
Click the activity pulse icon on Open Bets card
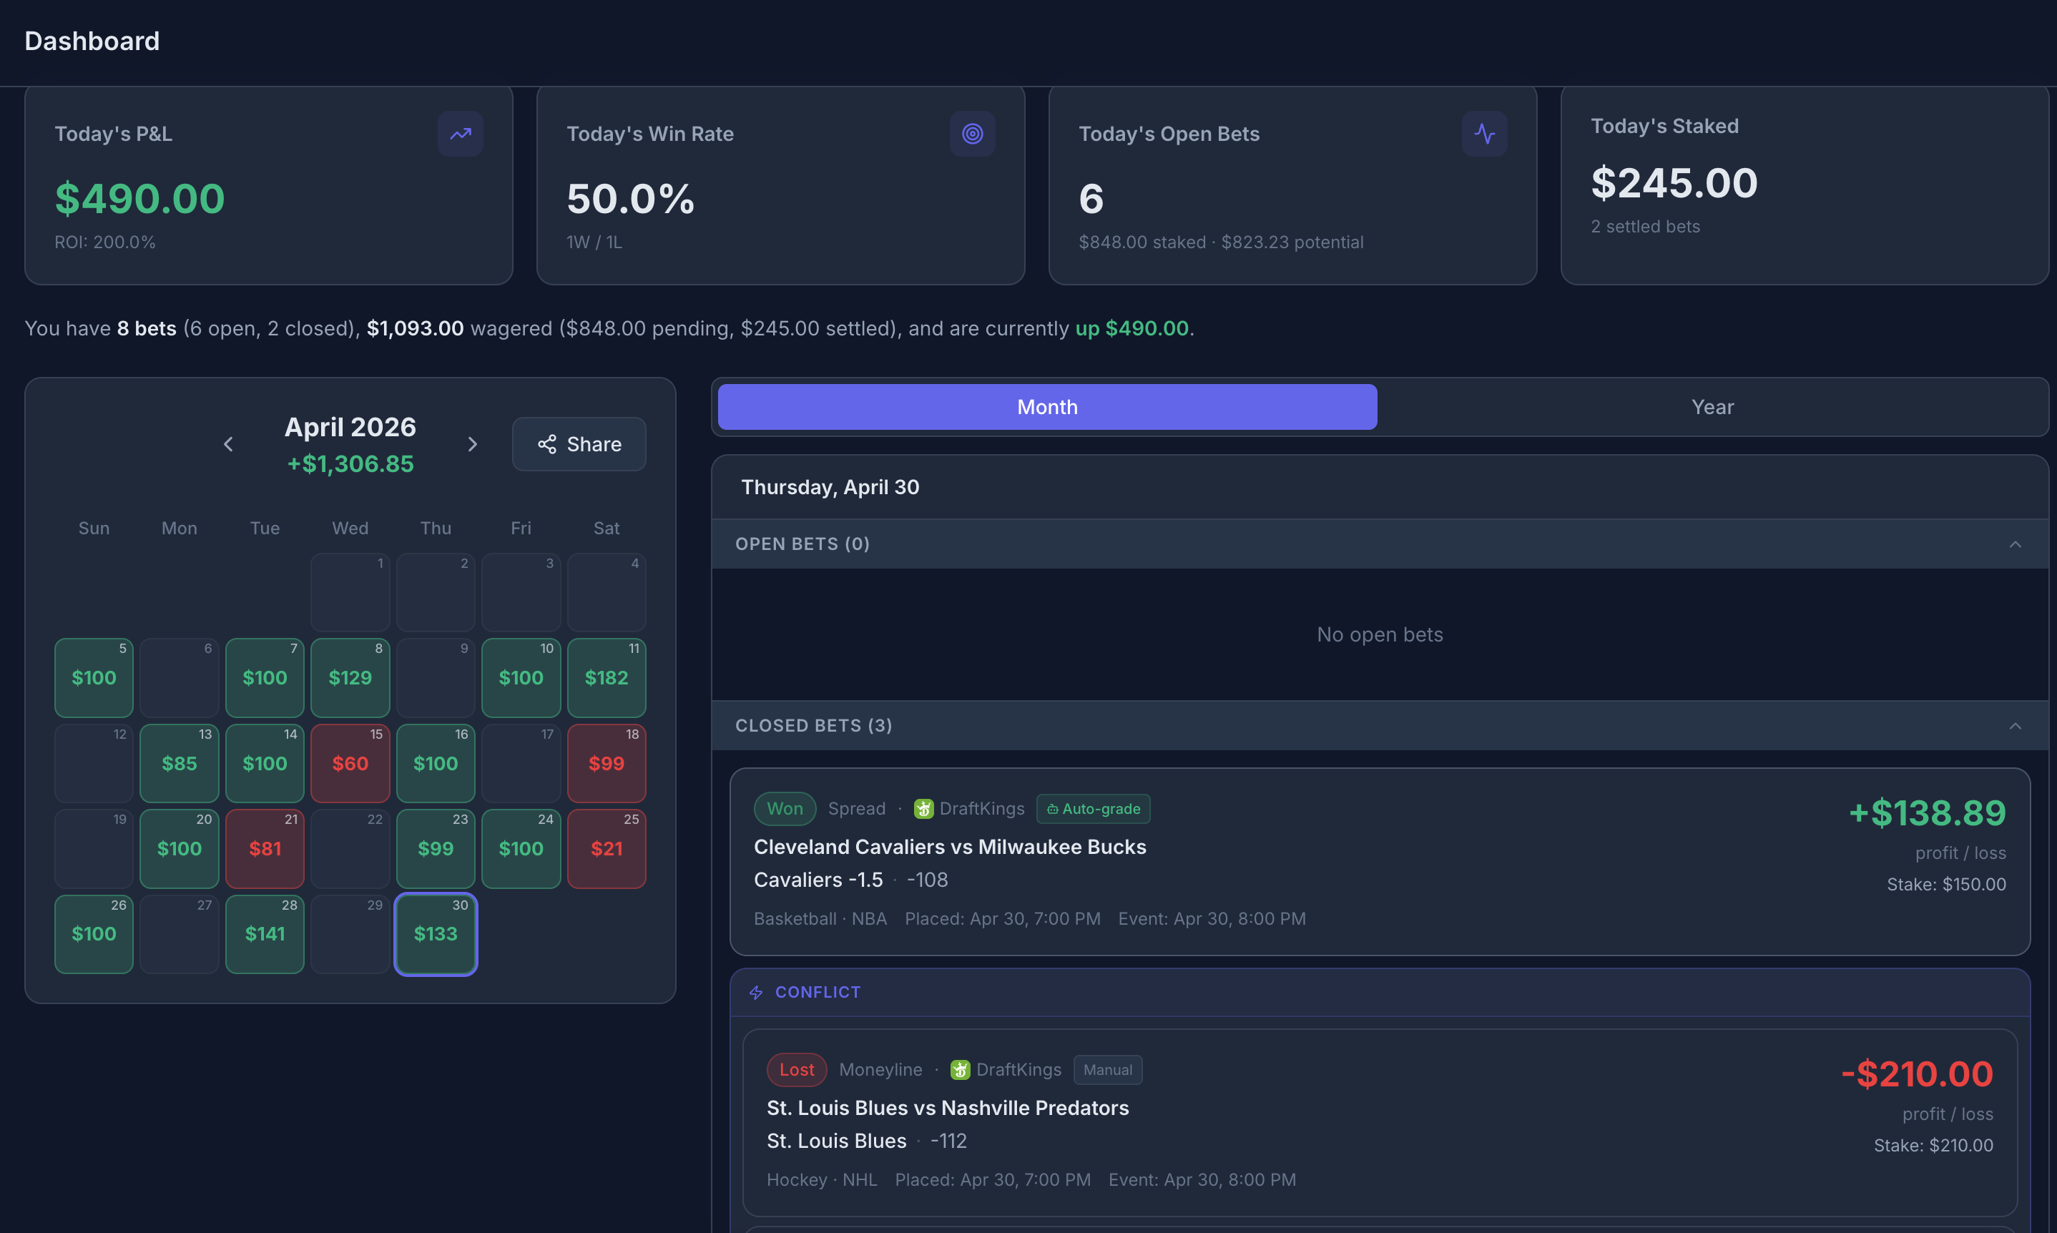[x=1484, y=134]
